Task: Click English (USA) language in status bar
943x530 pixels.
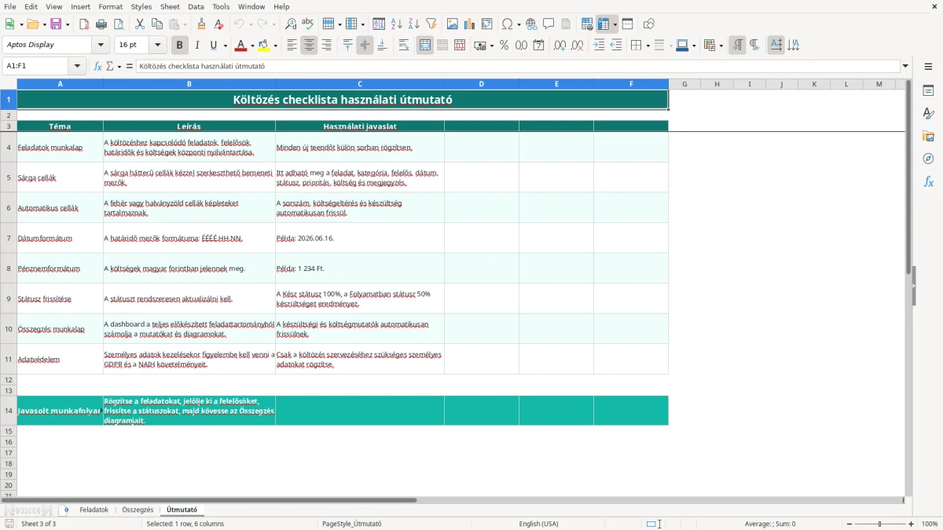Action: point(539,524)
